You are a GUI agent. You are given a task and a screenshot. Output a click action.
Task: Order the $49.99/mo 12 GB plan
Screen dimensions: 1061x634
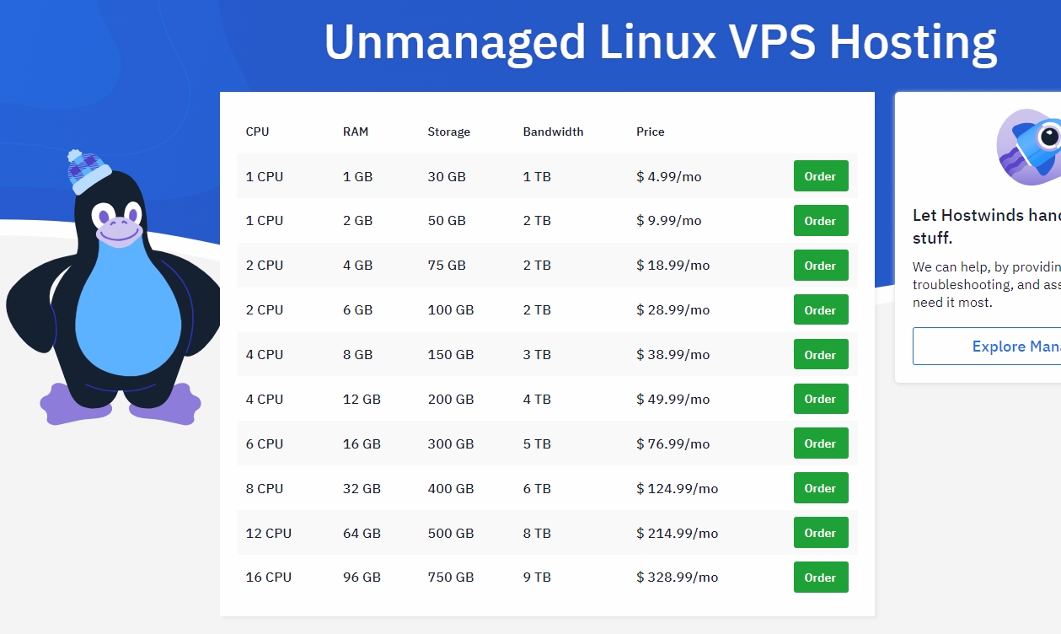click(x=820, y=399)
